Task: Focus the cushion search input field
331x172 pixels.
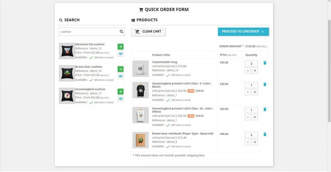Action: point(89,32)
